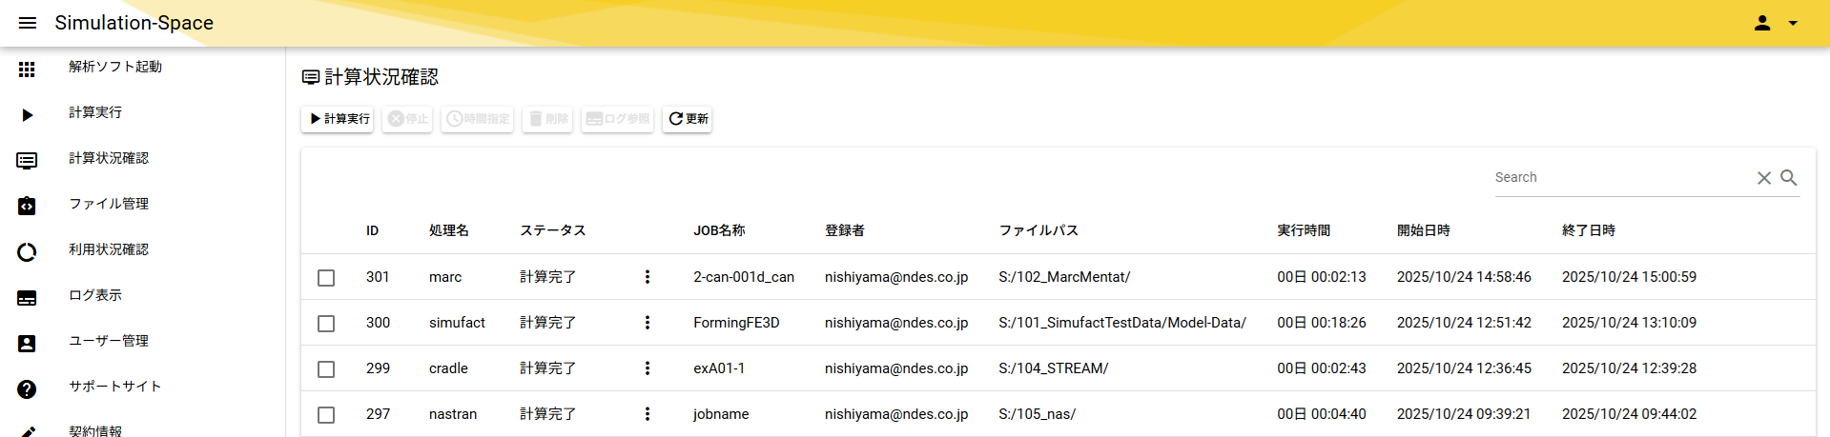Open the user account dropdown arrow
This screenshot has width=1830, height=437.
[x=1793, y=23]
